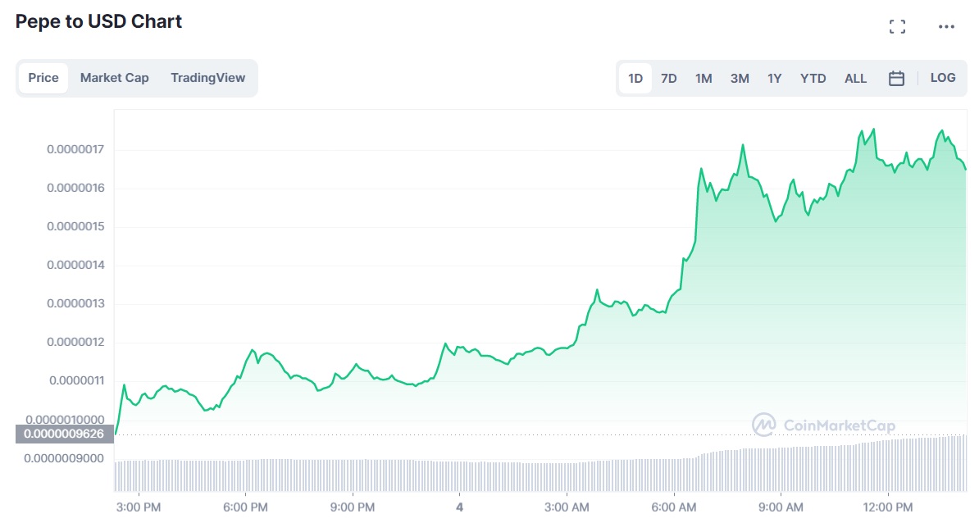The height and width of the screenshot is (523, 979).
Task: Open the TradingView tab
Action: tap(208, 78)
